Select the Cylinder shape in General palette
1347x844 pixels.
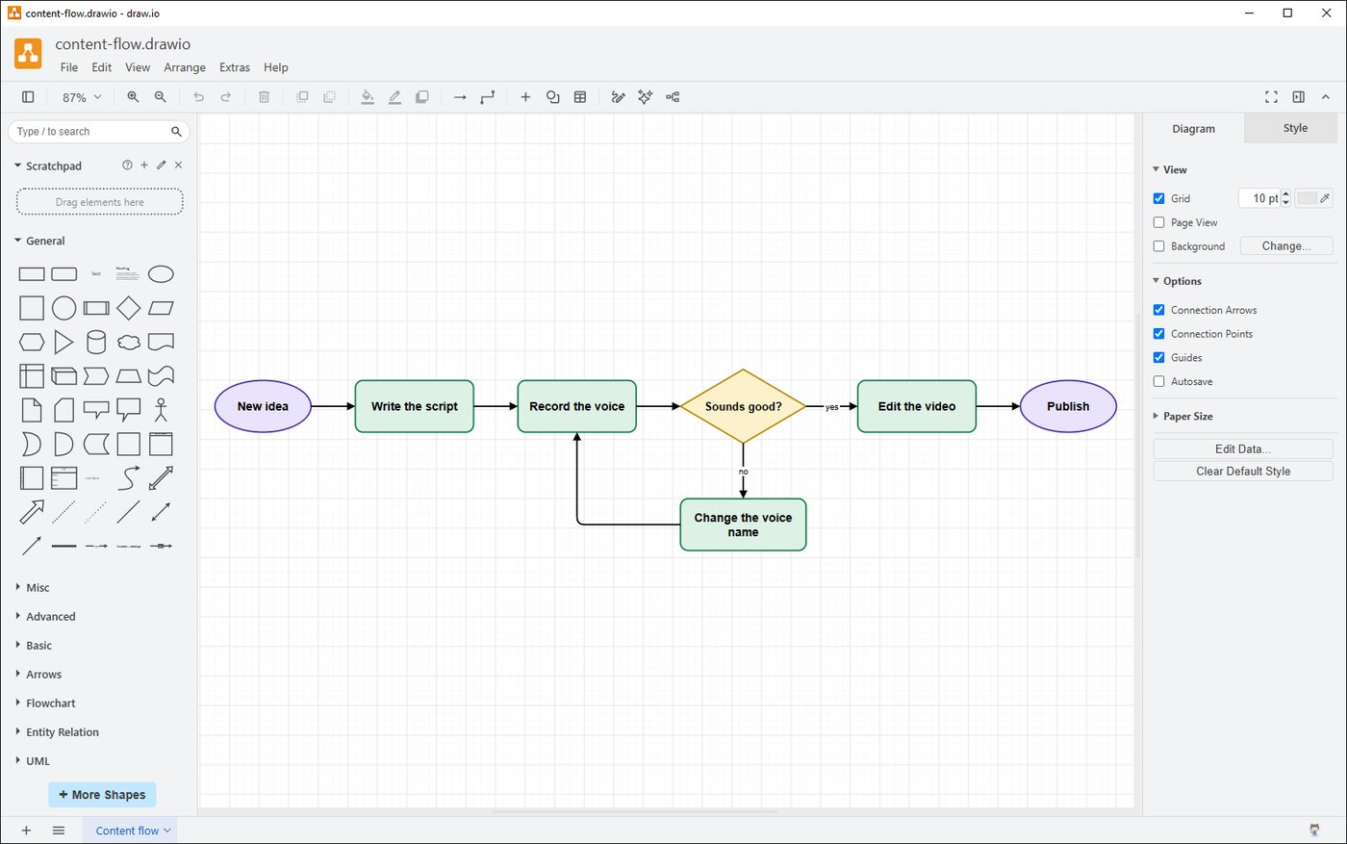[x=96, y=342]
